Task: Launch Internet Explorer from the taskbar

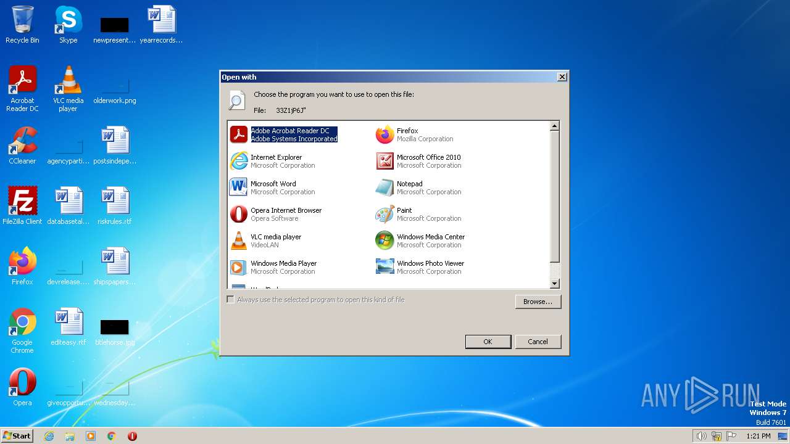Action: (x=49, y=436)
